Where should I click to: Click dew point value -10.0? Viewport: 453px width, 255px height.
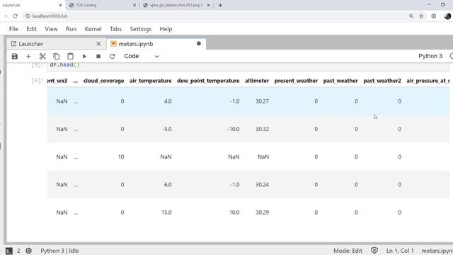tap(233, 129)
